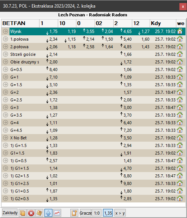
Task: Select the odds 4,70 in 1) G1=1.5 row
Action: (127, 168)
